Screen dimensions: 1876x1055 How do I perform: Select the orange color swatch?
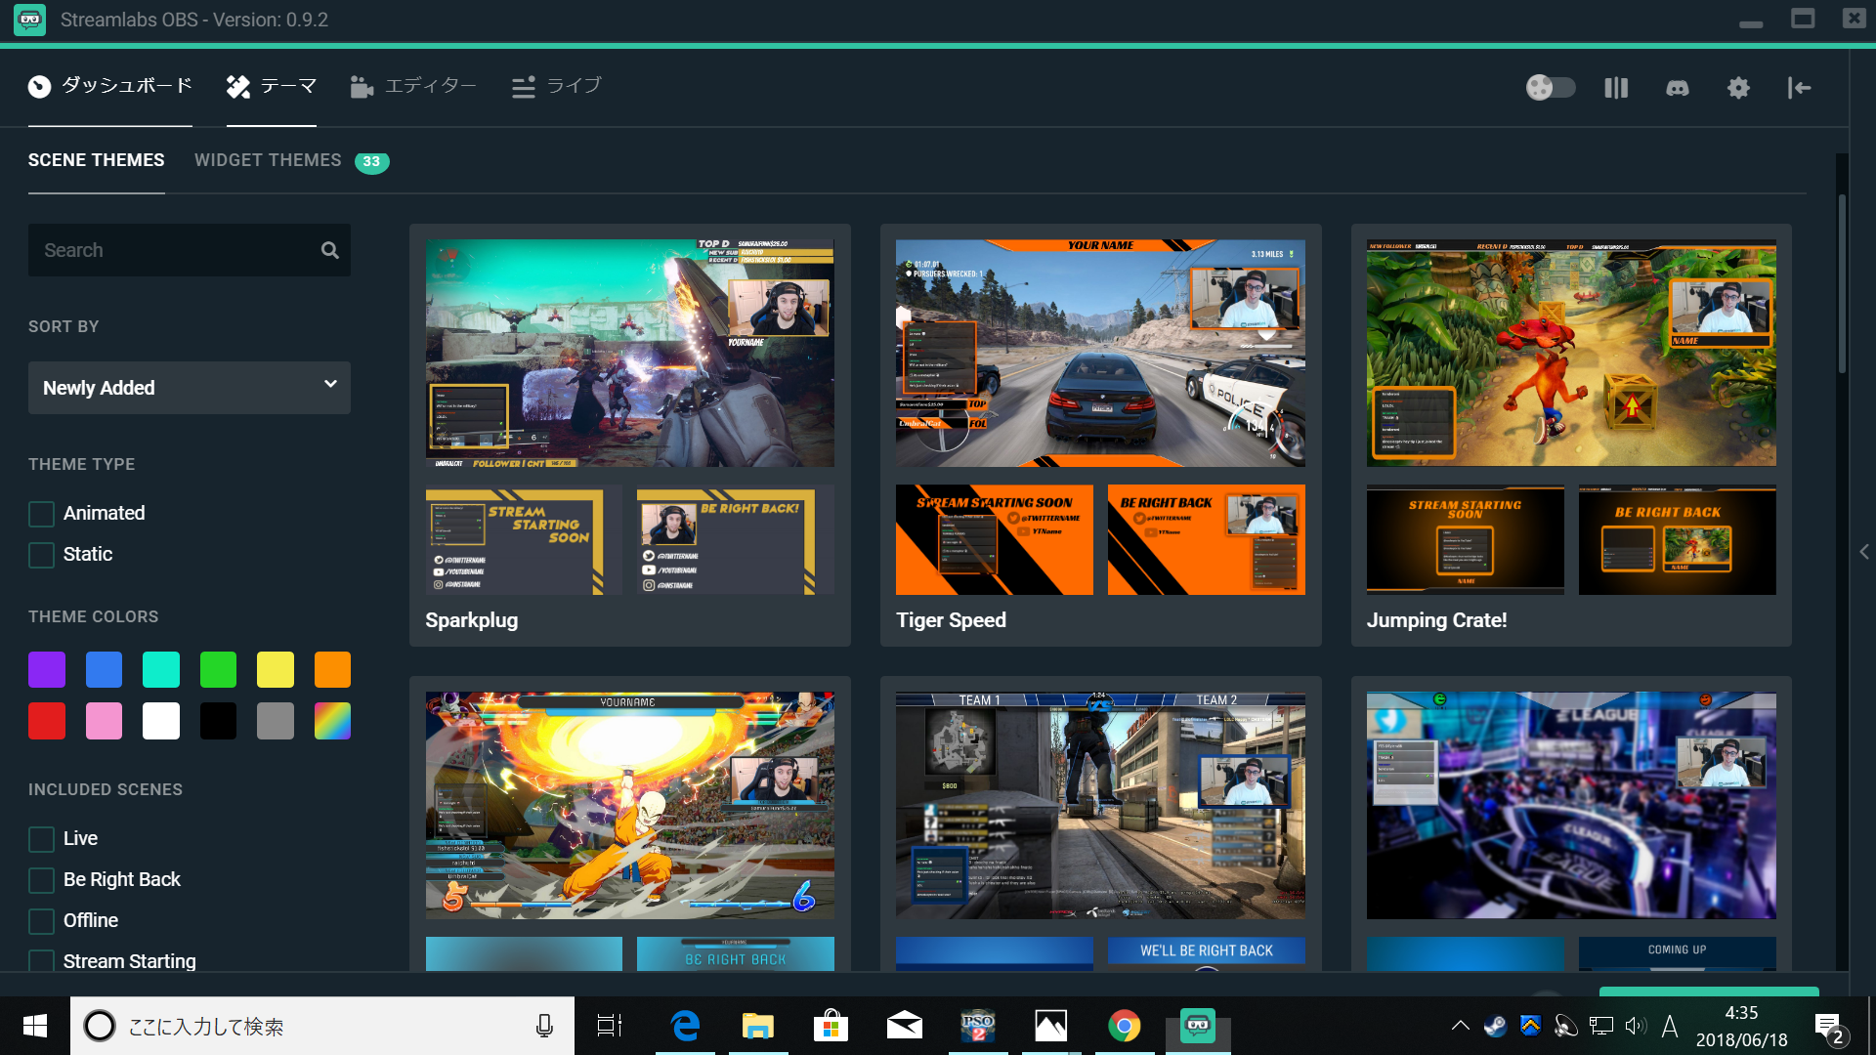point(332,670)
